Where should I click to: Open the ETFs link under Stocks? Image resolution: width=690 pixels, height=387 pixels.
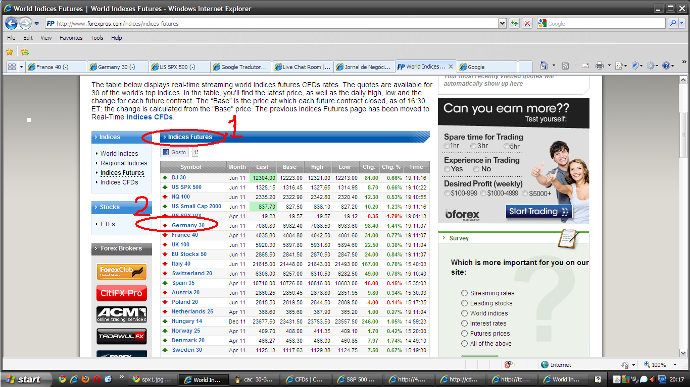tap(108, 224)
